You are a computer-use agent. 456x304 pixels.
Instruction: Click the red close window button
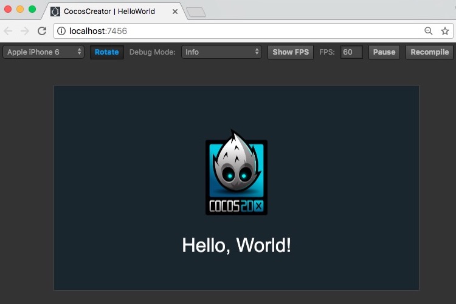click(x=8, y=9)
